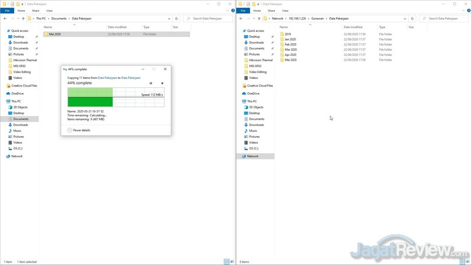Screen dimensions: 472x265
Task: Click Refresh icon in left Explorer window
Action: (176, 18)
